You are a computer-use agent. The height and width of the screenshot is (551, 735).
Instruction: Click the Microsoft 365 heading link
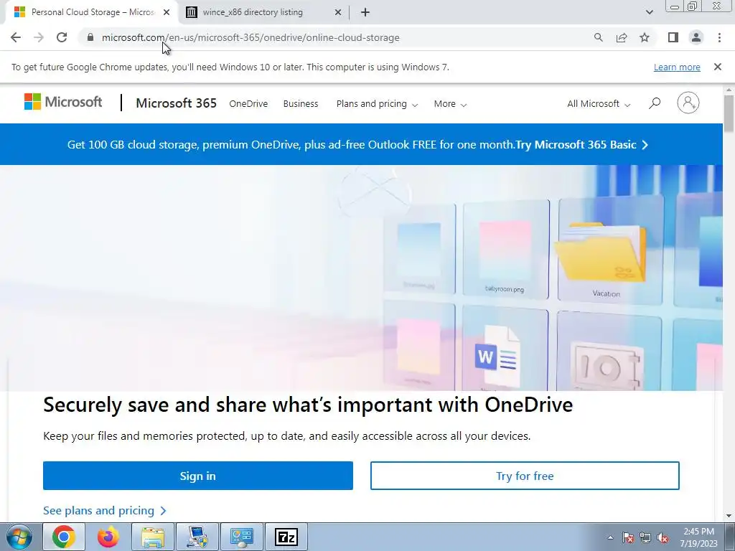[x=177, y=103]
